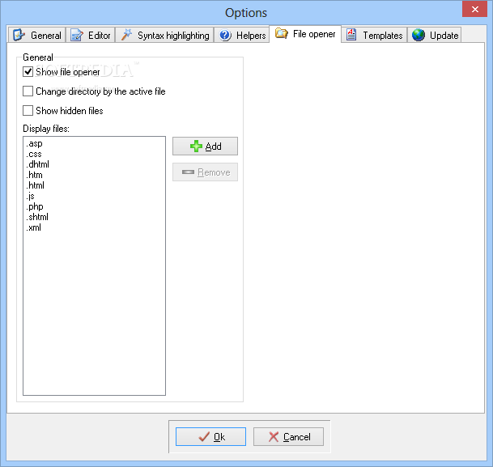Click the gray minus icon on Remove
The width and height of the screenshot is (493, 467).
(x=188, y=172)
